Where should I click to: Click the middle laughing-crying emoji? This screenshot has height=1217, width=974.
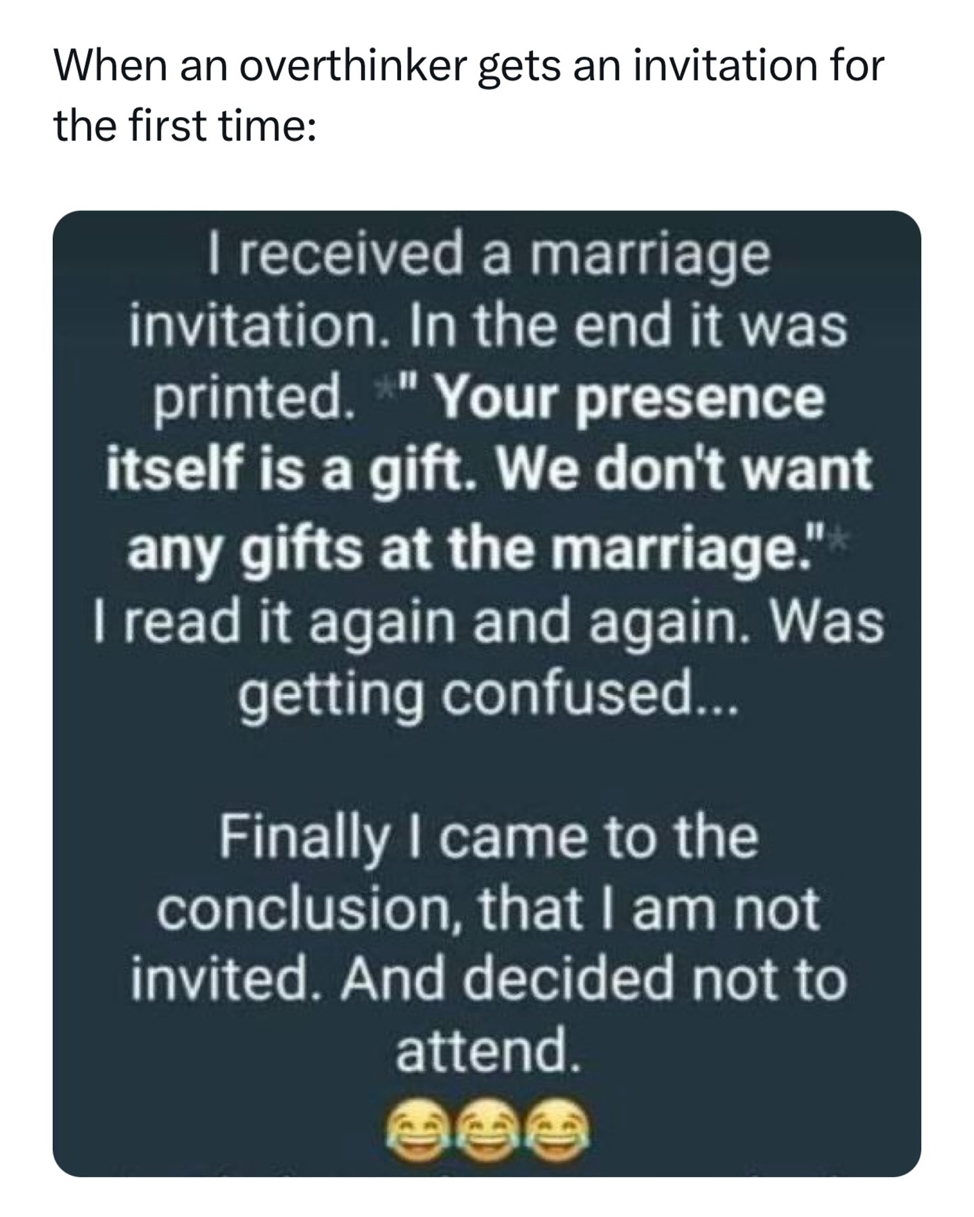[x=486, y=1126]
